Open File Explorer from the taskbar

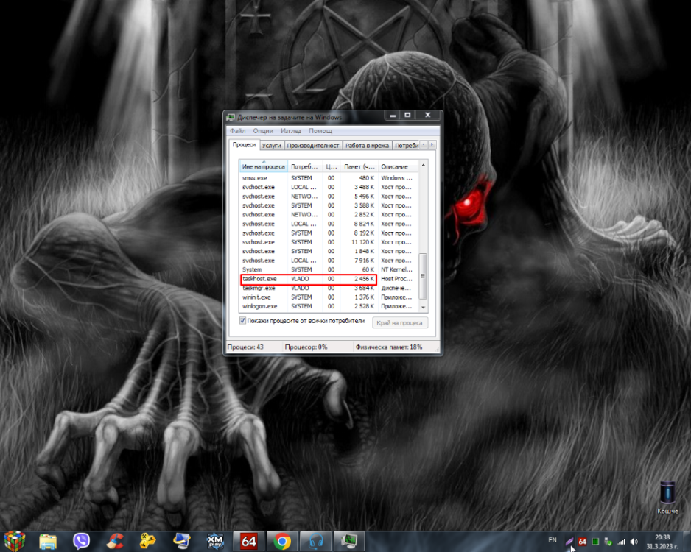tap(48, 542)
